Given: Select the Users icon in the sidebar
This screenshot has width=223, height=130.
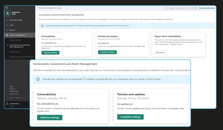Looking at the screenshot, I should [x=7, y=25].
